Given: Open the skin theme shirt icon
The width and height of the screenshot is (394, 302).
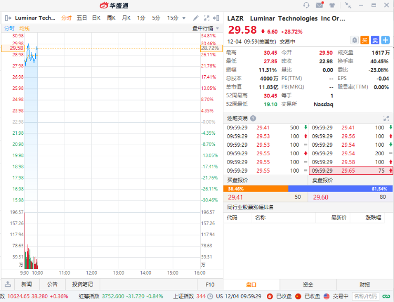Looking at the screenshot, I should click(332, 5).
